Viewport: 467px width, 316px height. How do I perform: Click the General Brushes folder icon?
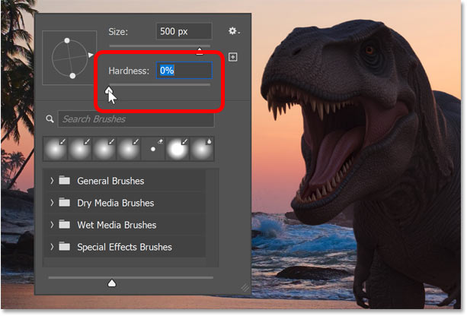63,182
